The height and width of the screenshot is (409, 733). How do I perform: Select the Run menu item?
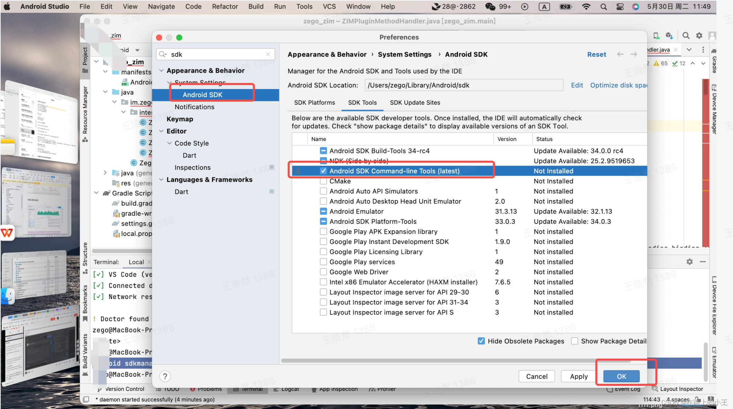pos(280,6)
